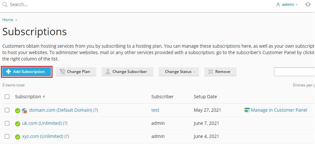Open the Change Status dropdown
Viewport: 315px width, 144px height.
point(179,72)
